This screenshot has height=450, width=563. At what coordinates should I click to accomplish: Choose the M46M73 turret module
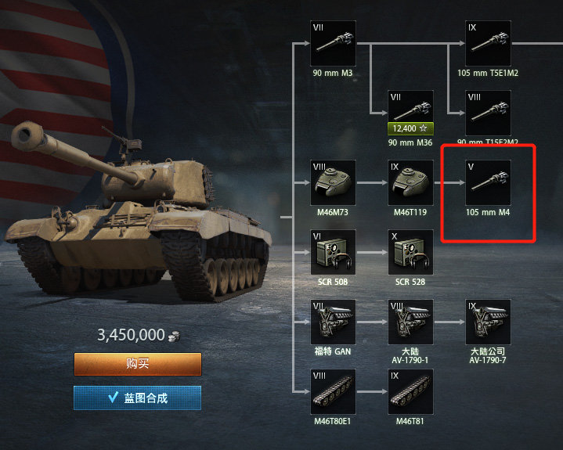[x=333, y=182]
